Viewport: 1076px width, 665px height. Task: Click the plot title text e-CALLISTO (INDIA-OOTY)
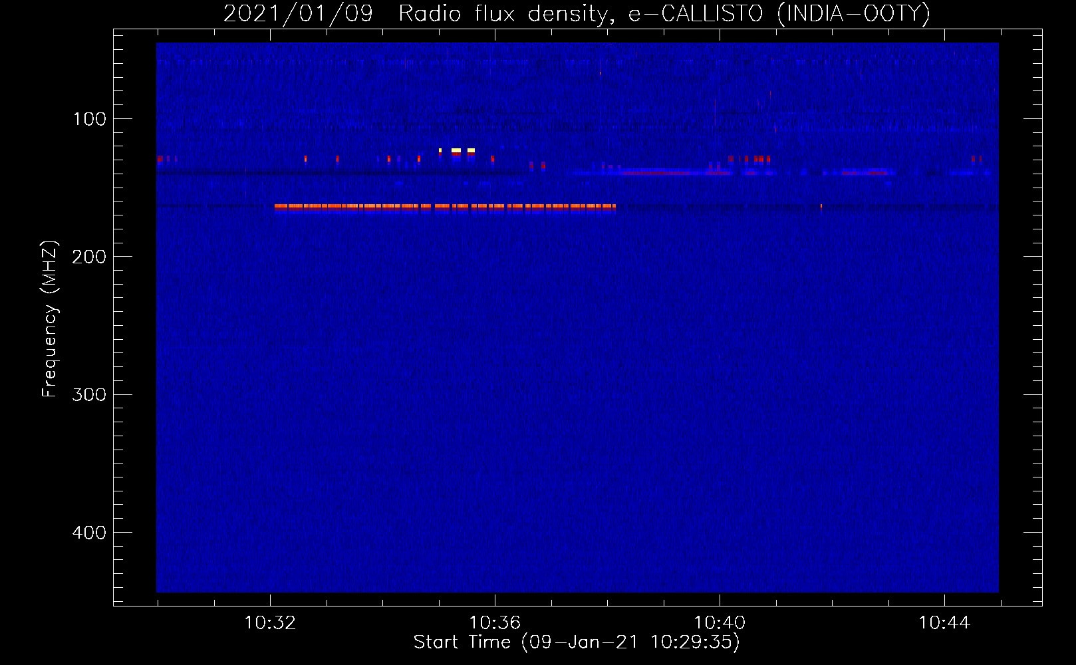pyautogui.click(x=779, y=13)
